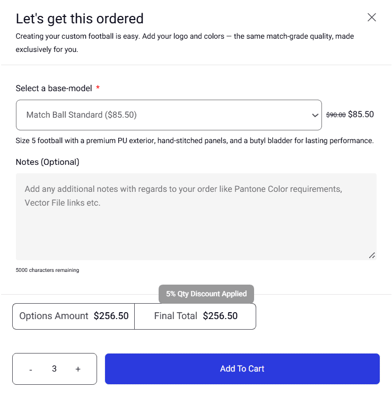
Task: Click the Final Total box
Action: (195, 316)
